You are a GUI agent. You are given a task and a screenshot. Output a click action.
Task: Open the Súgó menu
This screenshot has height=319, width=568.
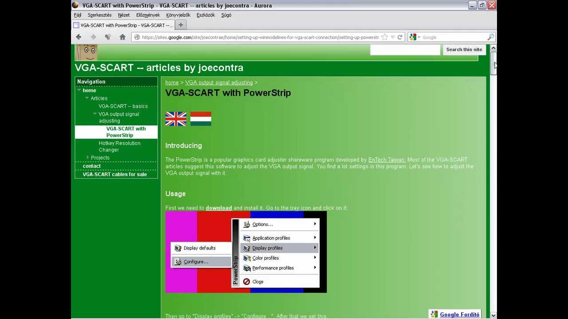click(x=226, y=15)
